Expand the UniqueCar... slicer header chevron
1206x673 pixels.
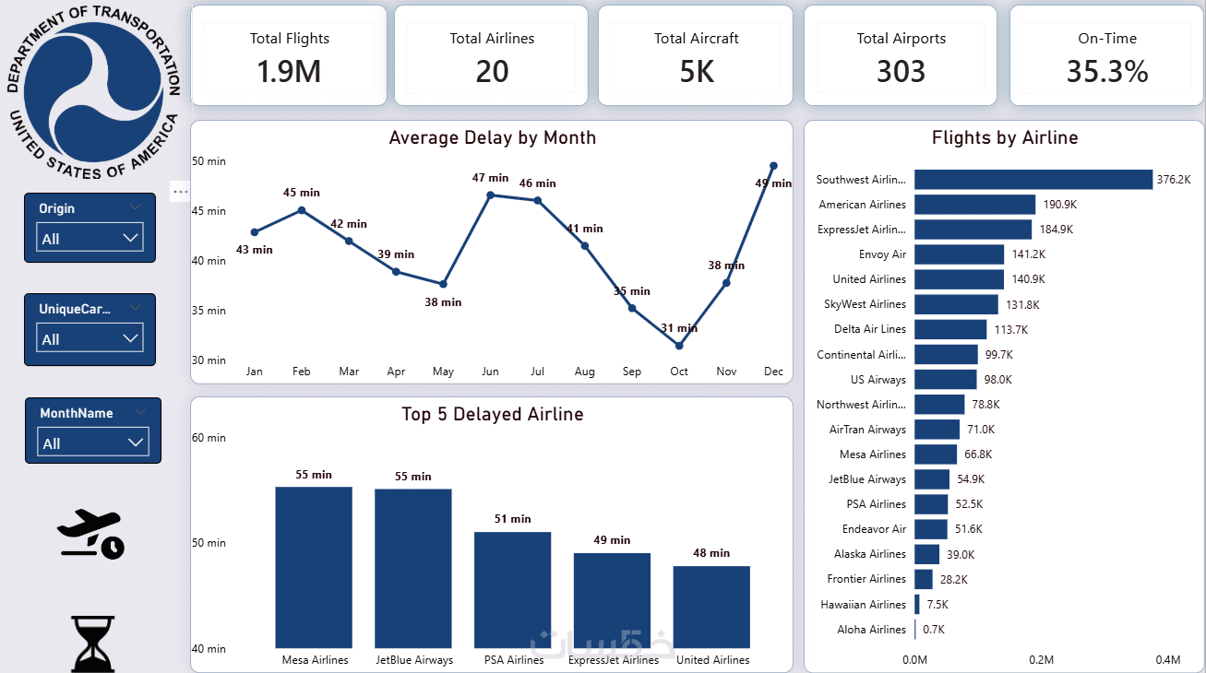click(136, 308)
